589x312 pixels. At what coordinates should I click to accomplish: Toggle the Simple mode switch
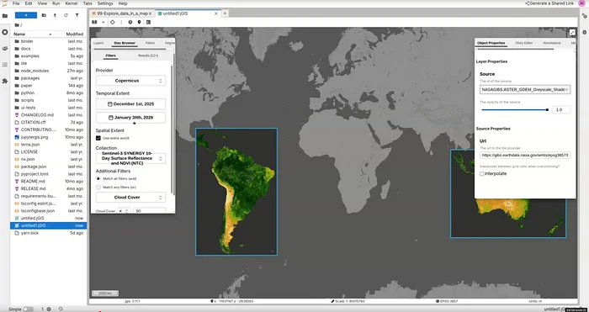pyautogui.click(x=28, y=309)
